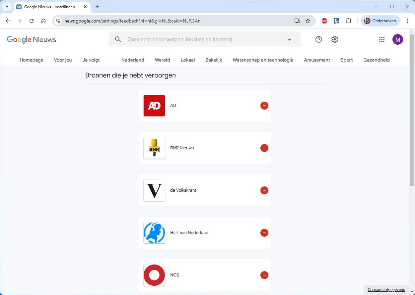Viewport: 415px width, 295px height.
Task: View site information icon in address bar
Action: pyautogui.click(x=58, y=21)
